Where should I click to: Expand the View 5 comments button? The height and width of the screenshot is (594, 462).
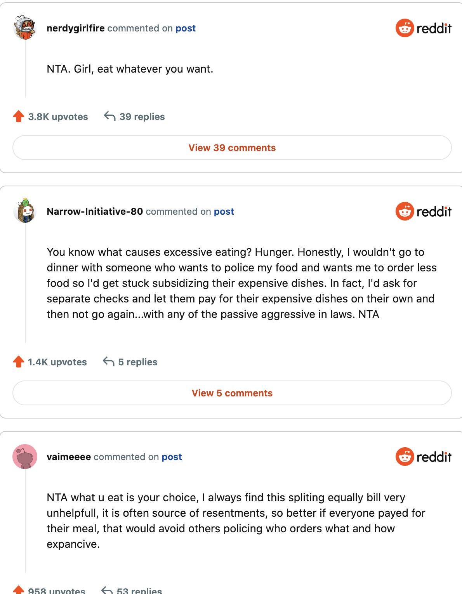click(x=232, y=393)
